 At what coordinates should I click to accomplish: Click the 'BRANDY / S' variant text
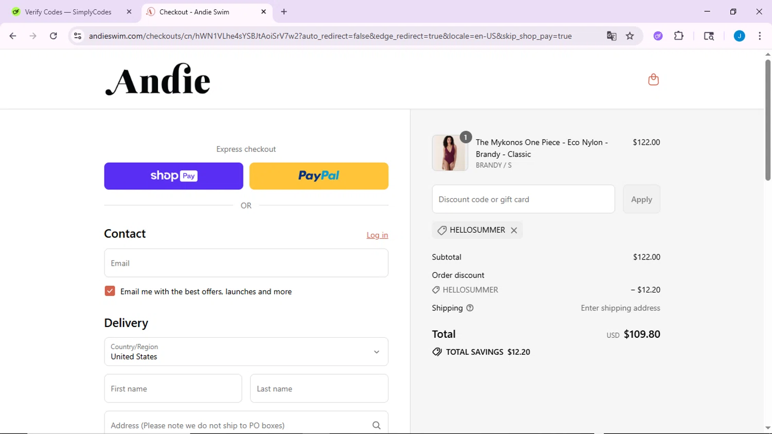(494, 165)
